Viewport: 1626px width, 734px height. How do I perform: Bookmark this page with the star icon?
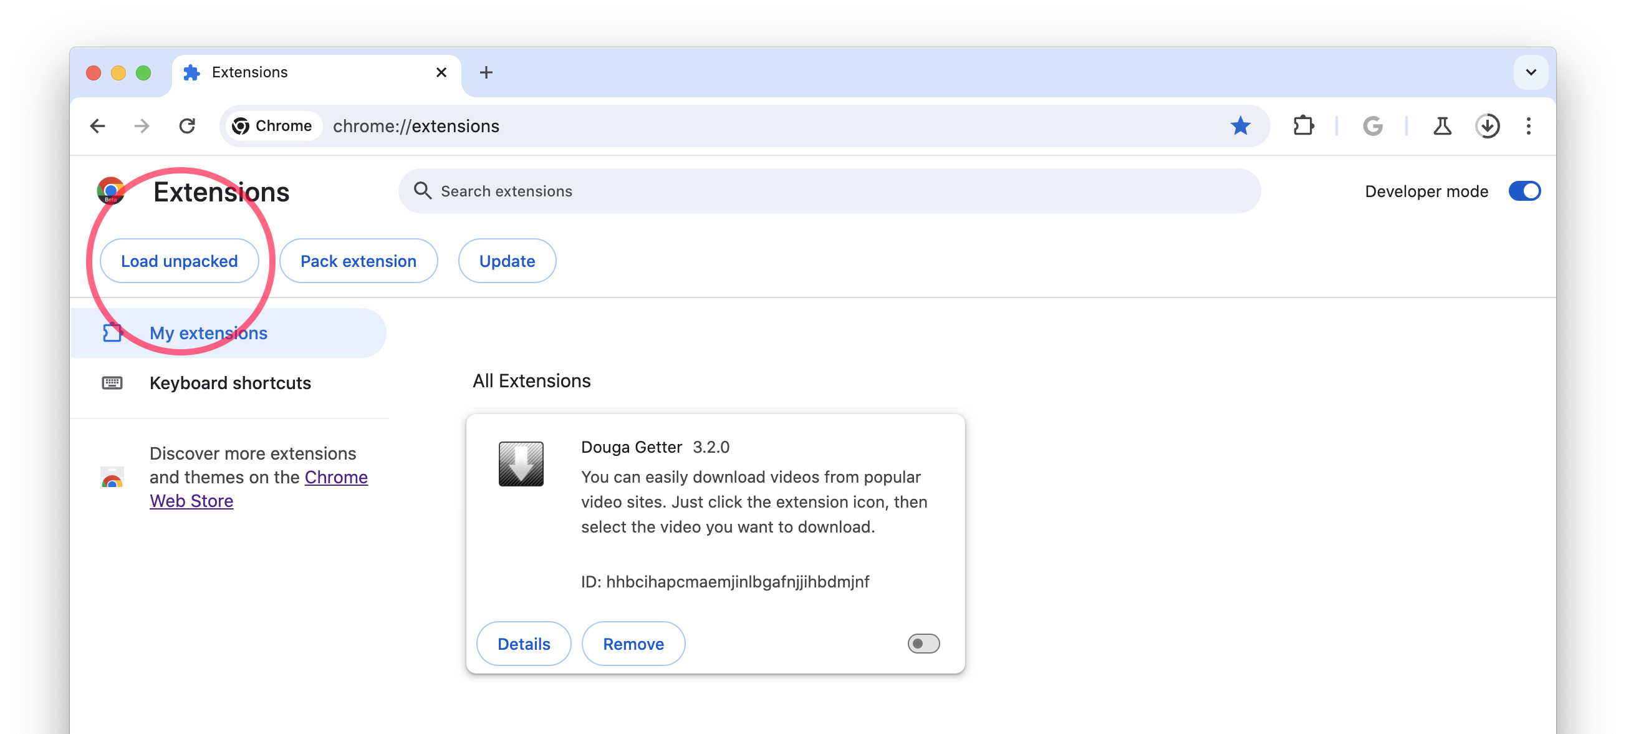(x=1239, y=126)
